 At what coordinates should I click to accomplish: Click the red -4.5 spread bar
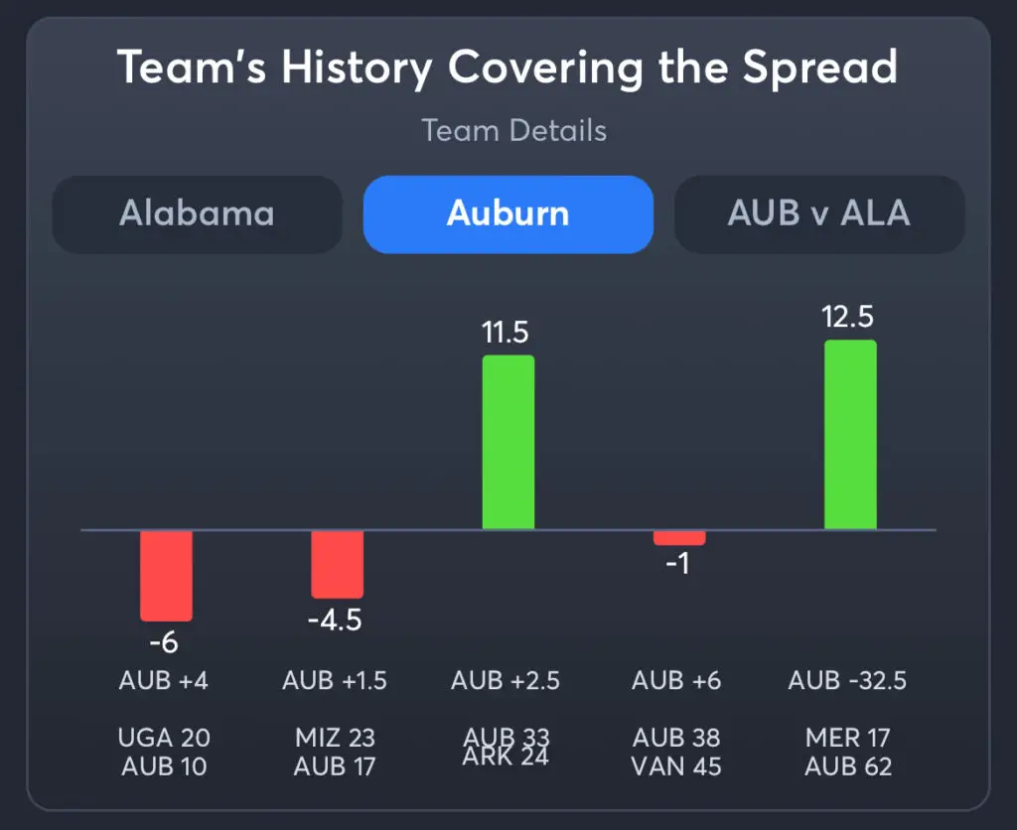tap(337, 563)
